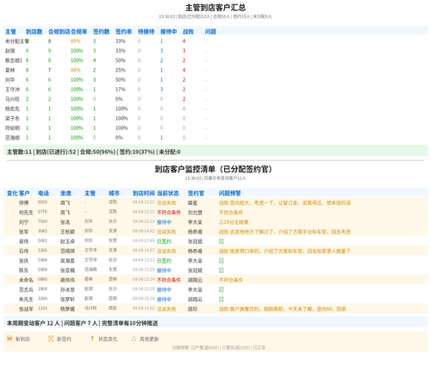Select the 合规到店 column header

(x=59, y=32)
